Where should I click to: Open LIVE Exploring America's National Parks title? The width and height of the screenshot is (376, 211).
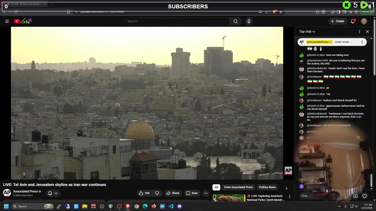[266, 198]
